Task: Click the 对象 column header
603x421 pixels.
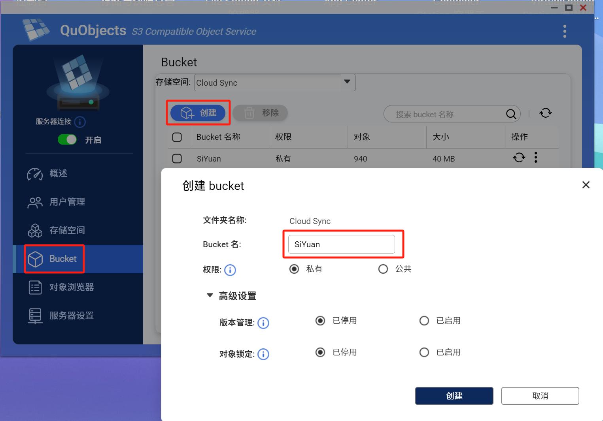Action: 362,137
